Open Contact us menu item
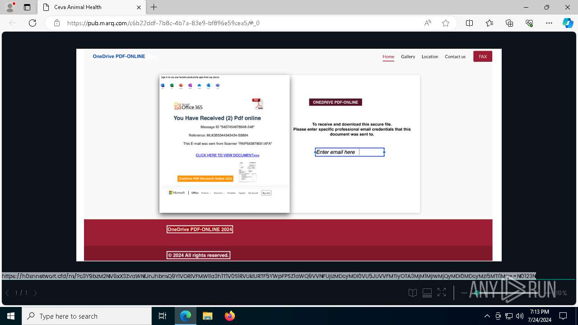 coord(455,56)
